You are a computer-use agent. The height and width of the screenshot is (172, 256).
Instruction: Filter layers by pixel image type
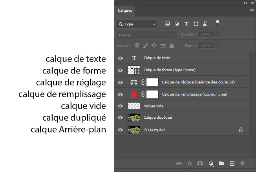click(167, 24)
